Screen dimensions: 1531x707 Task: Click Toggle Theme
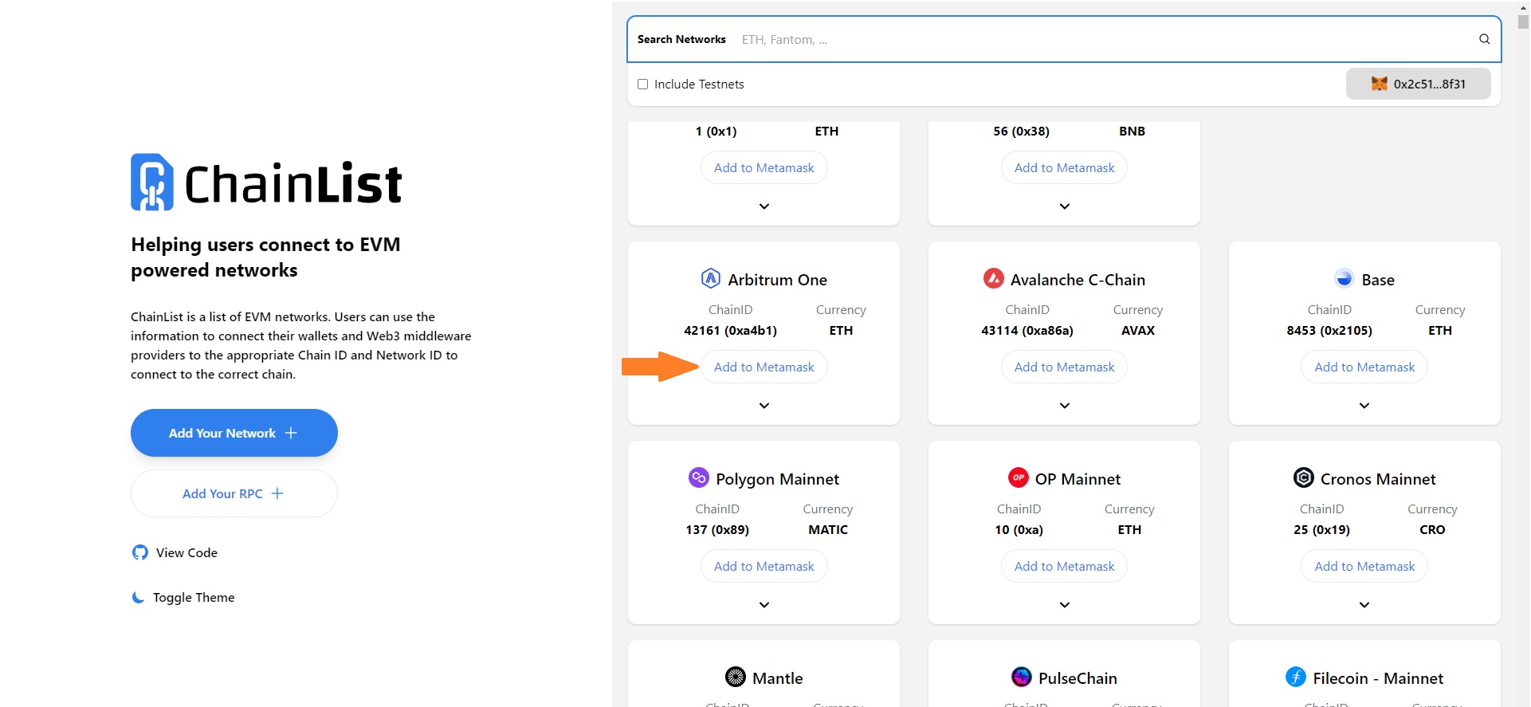(x=183, y=597)
